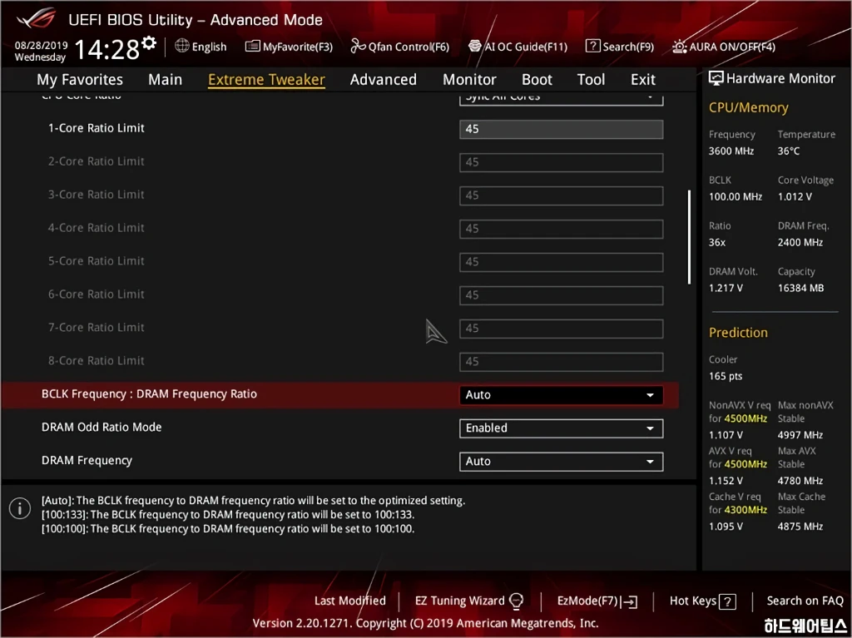Click the 36°C temperature value
The image size is (852, 638).
click(x=789, y=151)
